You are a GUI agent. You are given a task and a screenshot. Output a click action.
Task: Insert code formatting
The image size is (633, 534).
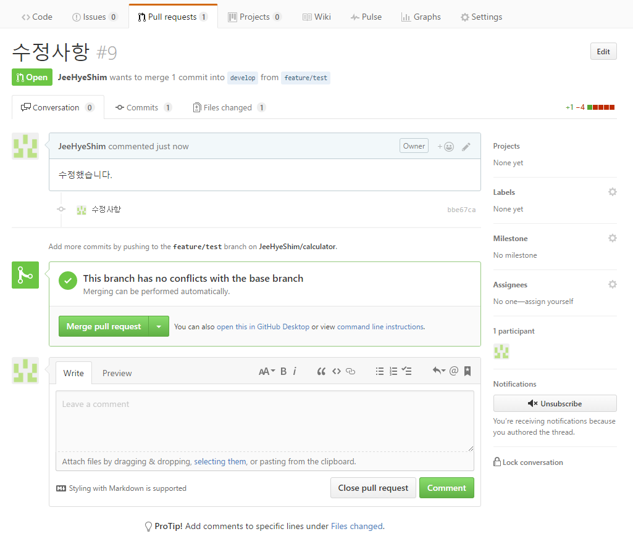[x=337, y=371]
